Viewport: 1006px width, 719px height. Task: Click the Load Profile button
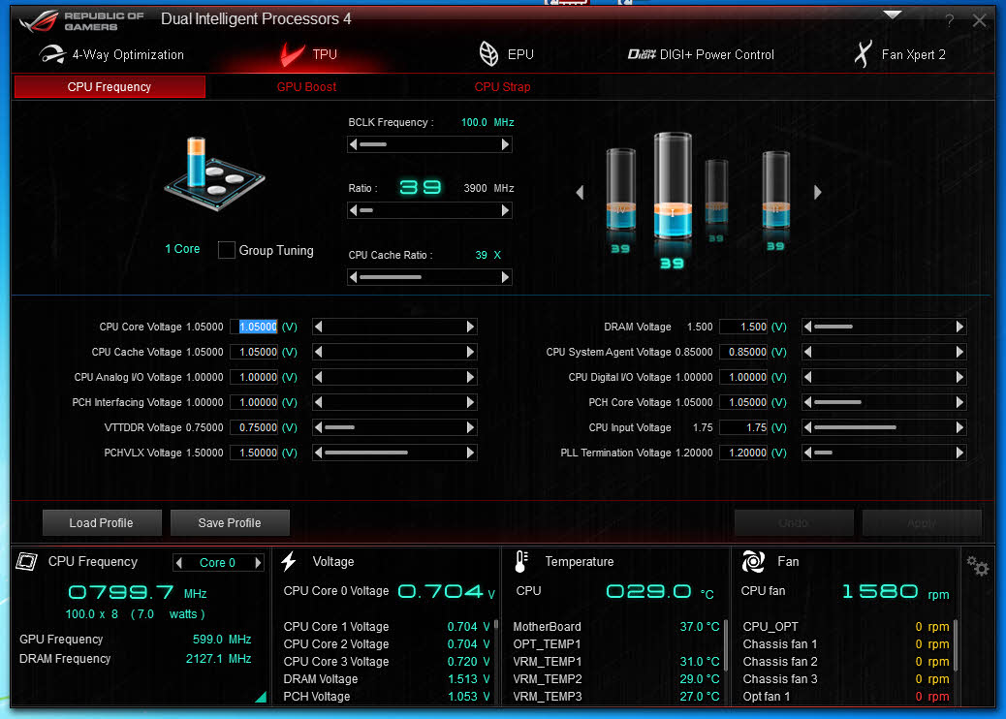(x=101, y=522)
